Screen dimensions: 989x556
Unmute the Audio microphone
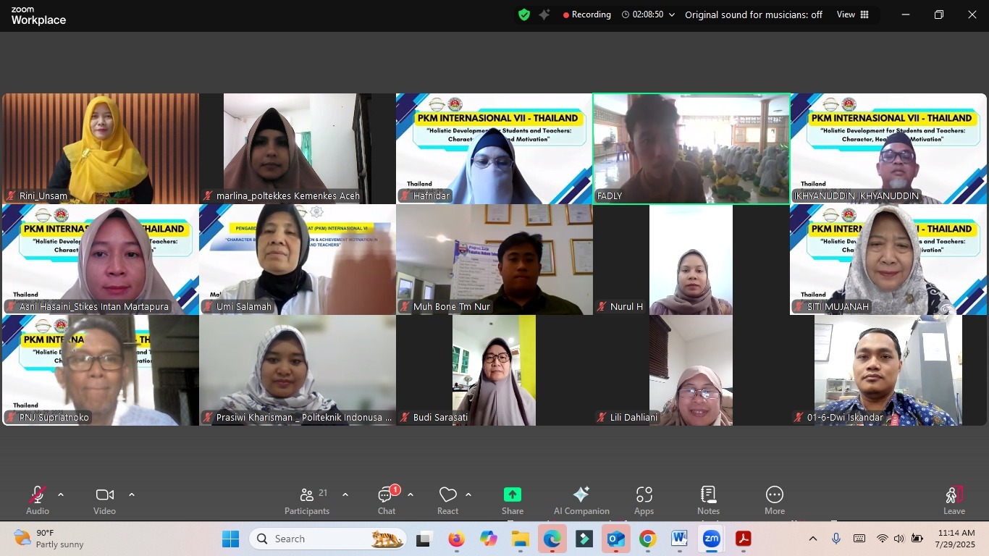(x=38, y=500)
